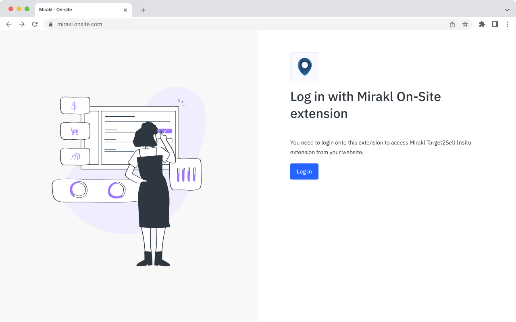Click the forward navigation arrow
Screen dimensions: 516x322
[22, 24]
